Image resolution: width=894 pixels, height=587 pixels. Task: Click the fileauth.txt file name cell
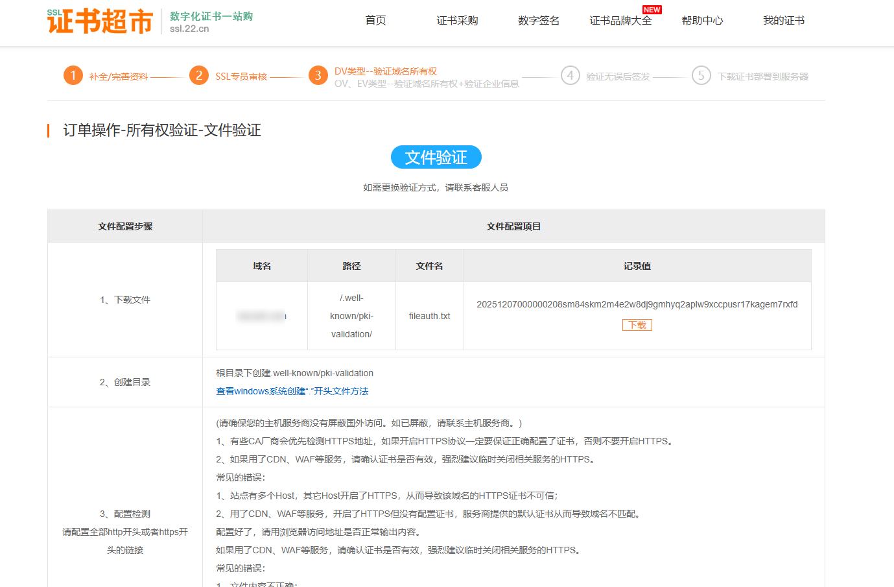(x=429, y=316)
